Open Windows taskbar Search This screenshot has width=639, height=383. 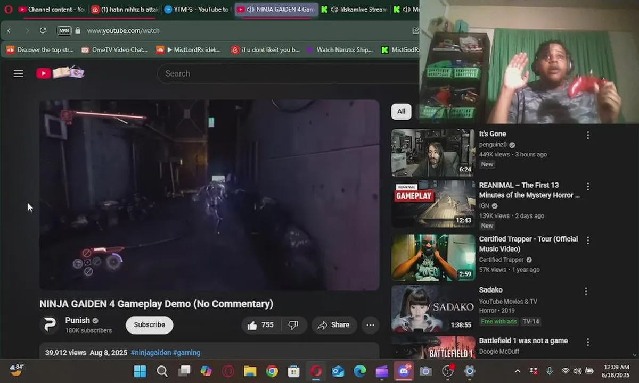click(x=162, y=371)
